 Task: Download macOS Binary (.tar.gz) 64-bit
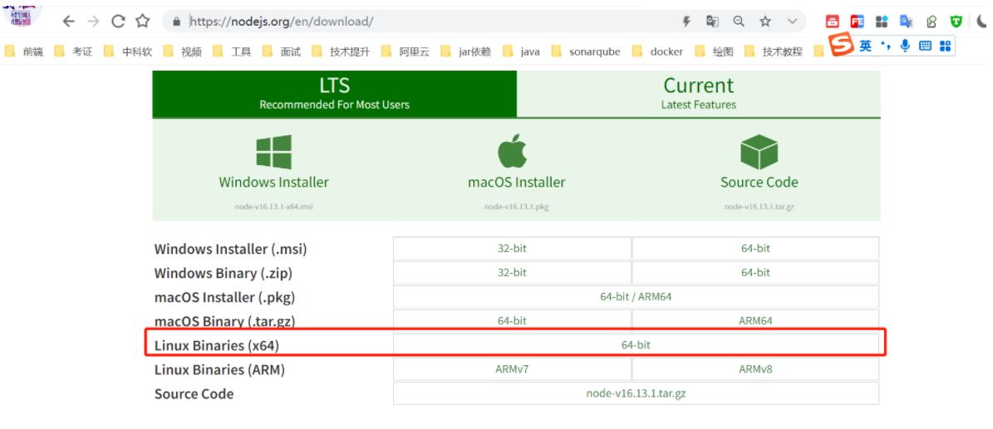512,321
